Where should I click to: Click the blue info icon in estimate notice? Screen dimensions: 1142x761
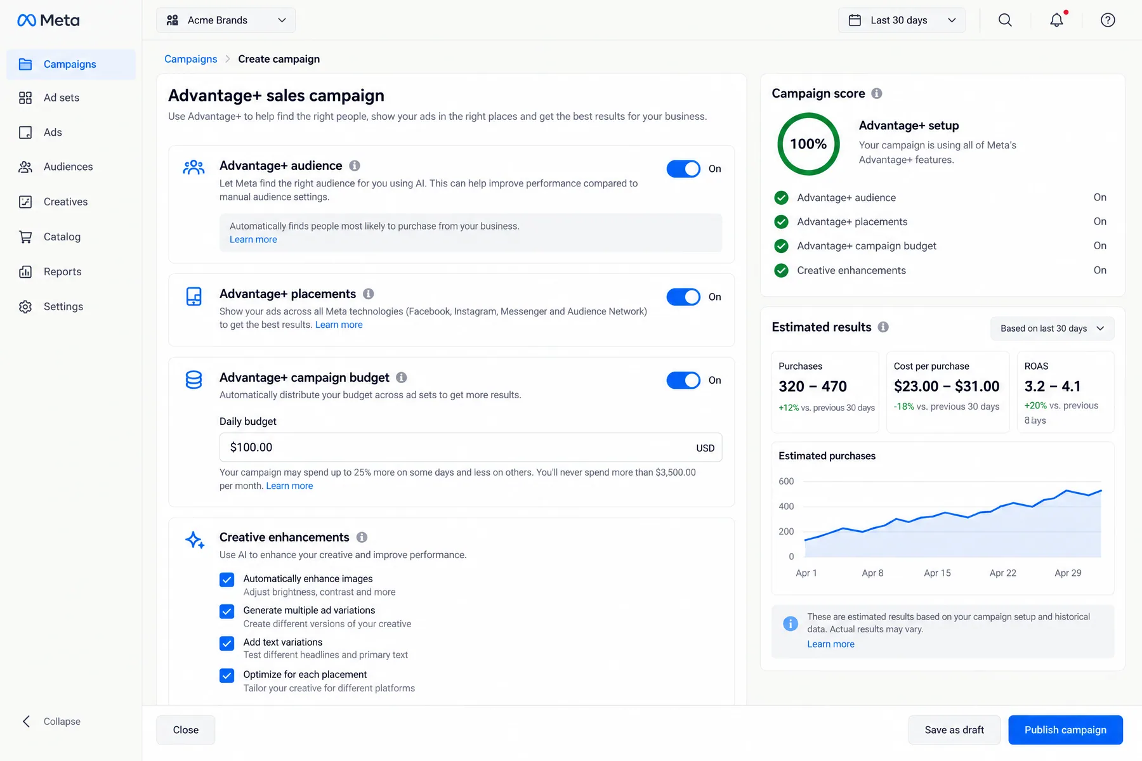(x=791, y=623)
